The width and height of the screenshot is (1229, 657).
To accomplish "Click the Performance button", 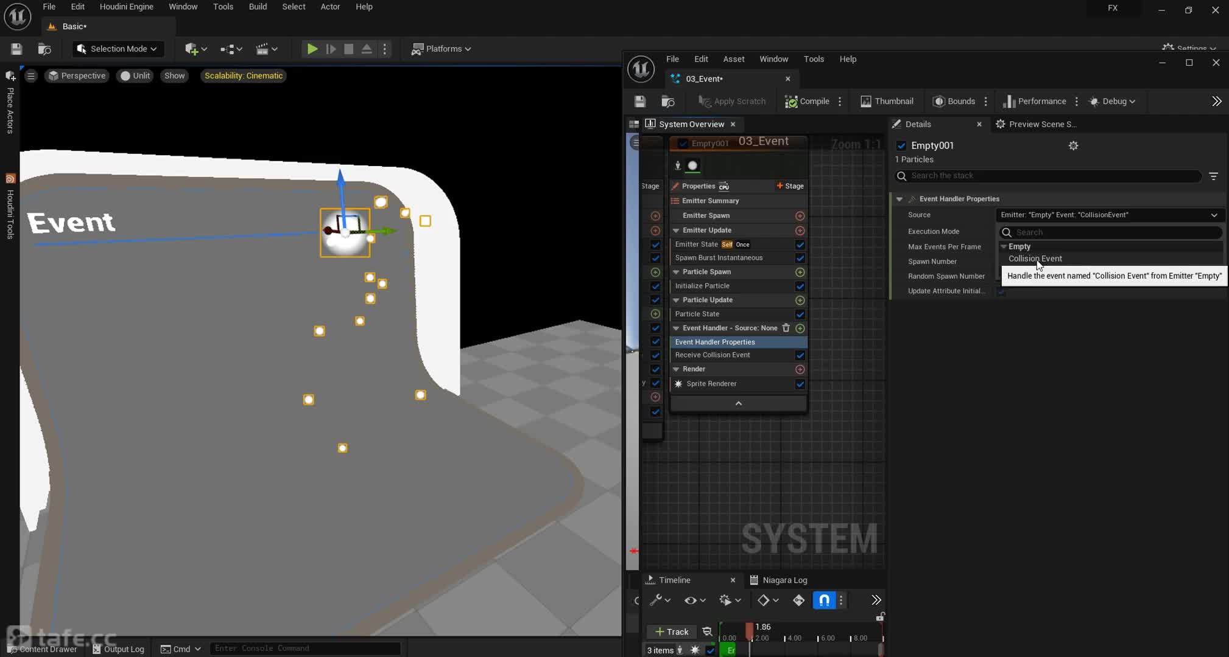I will (1034, 101).
